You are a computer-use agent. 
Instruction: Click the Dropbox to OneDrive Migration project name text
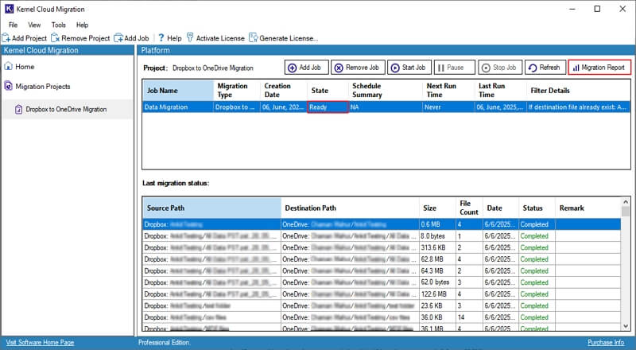[213, 68]
